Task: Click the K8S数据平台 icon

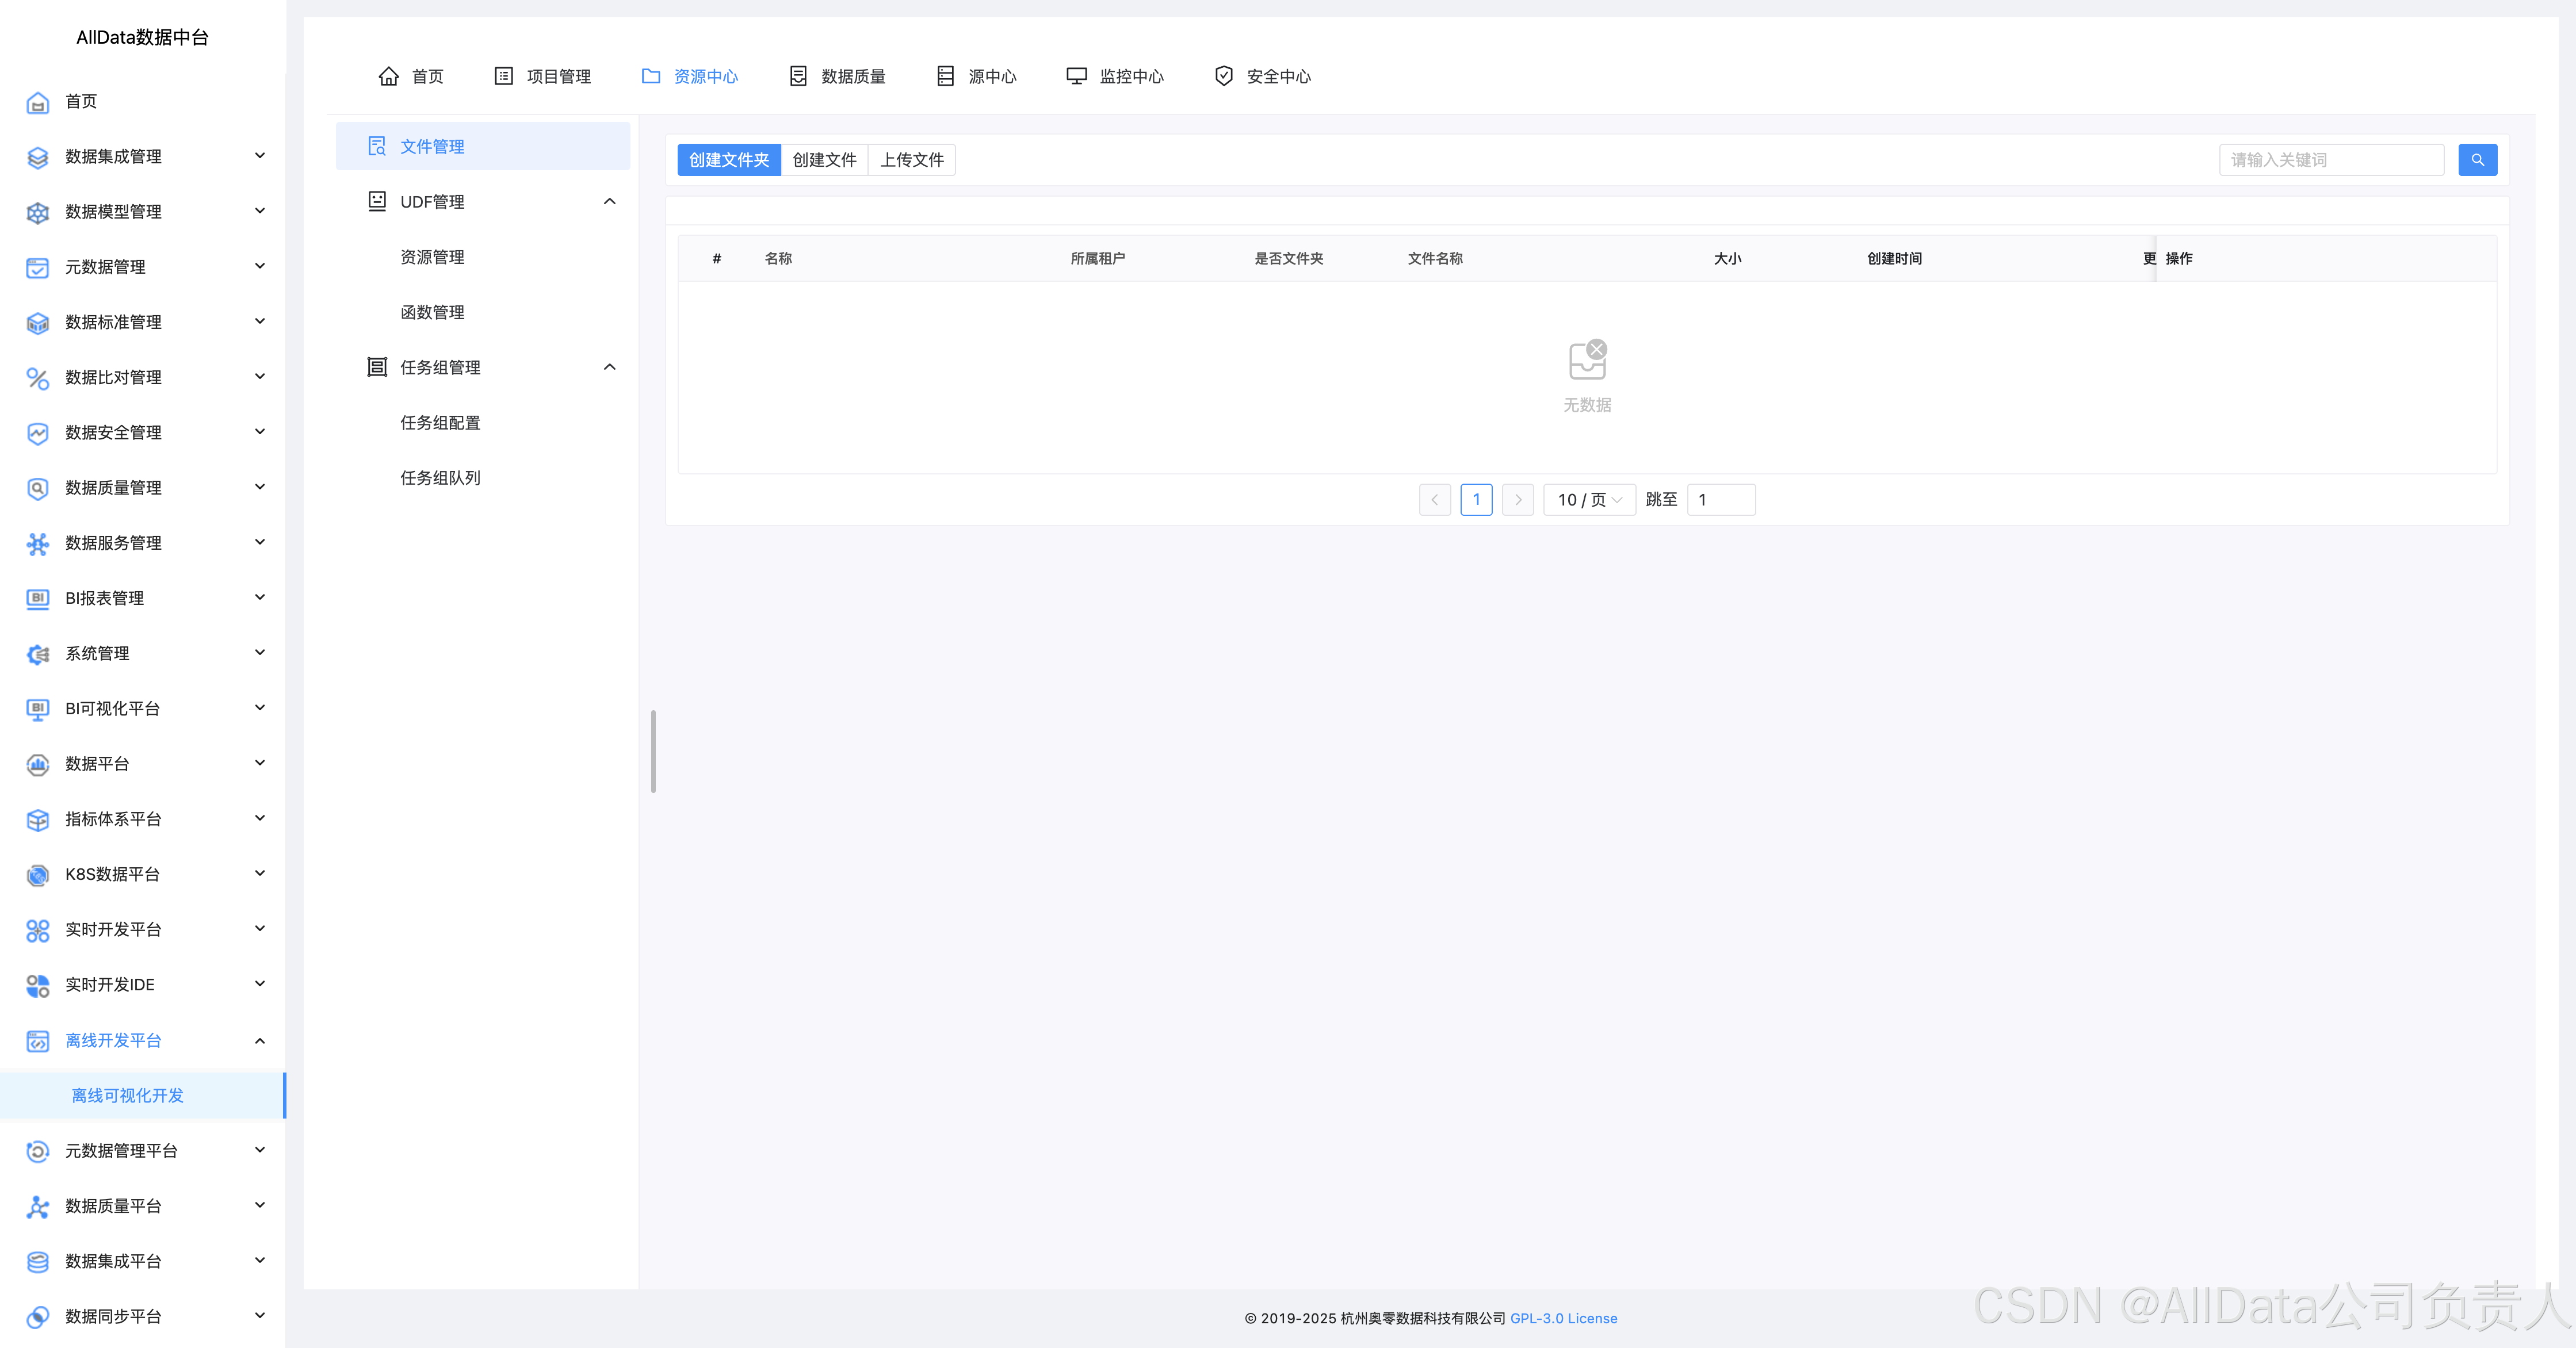Action: click(37, 875)
